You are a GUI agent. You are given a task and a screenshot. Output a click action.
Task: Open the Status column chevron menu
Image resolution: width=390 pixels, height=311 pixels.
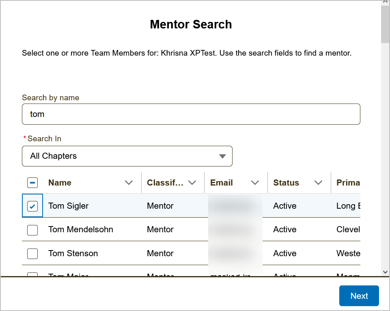pyautogui.click(x=318, y=183)
